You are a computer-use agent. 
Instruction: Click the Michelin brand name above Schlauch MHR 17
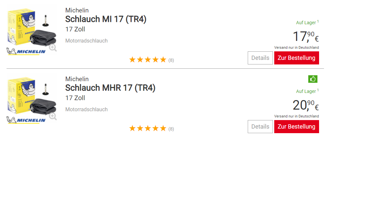point(77,79)
